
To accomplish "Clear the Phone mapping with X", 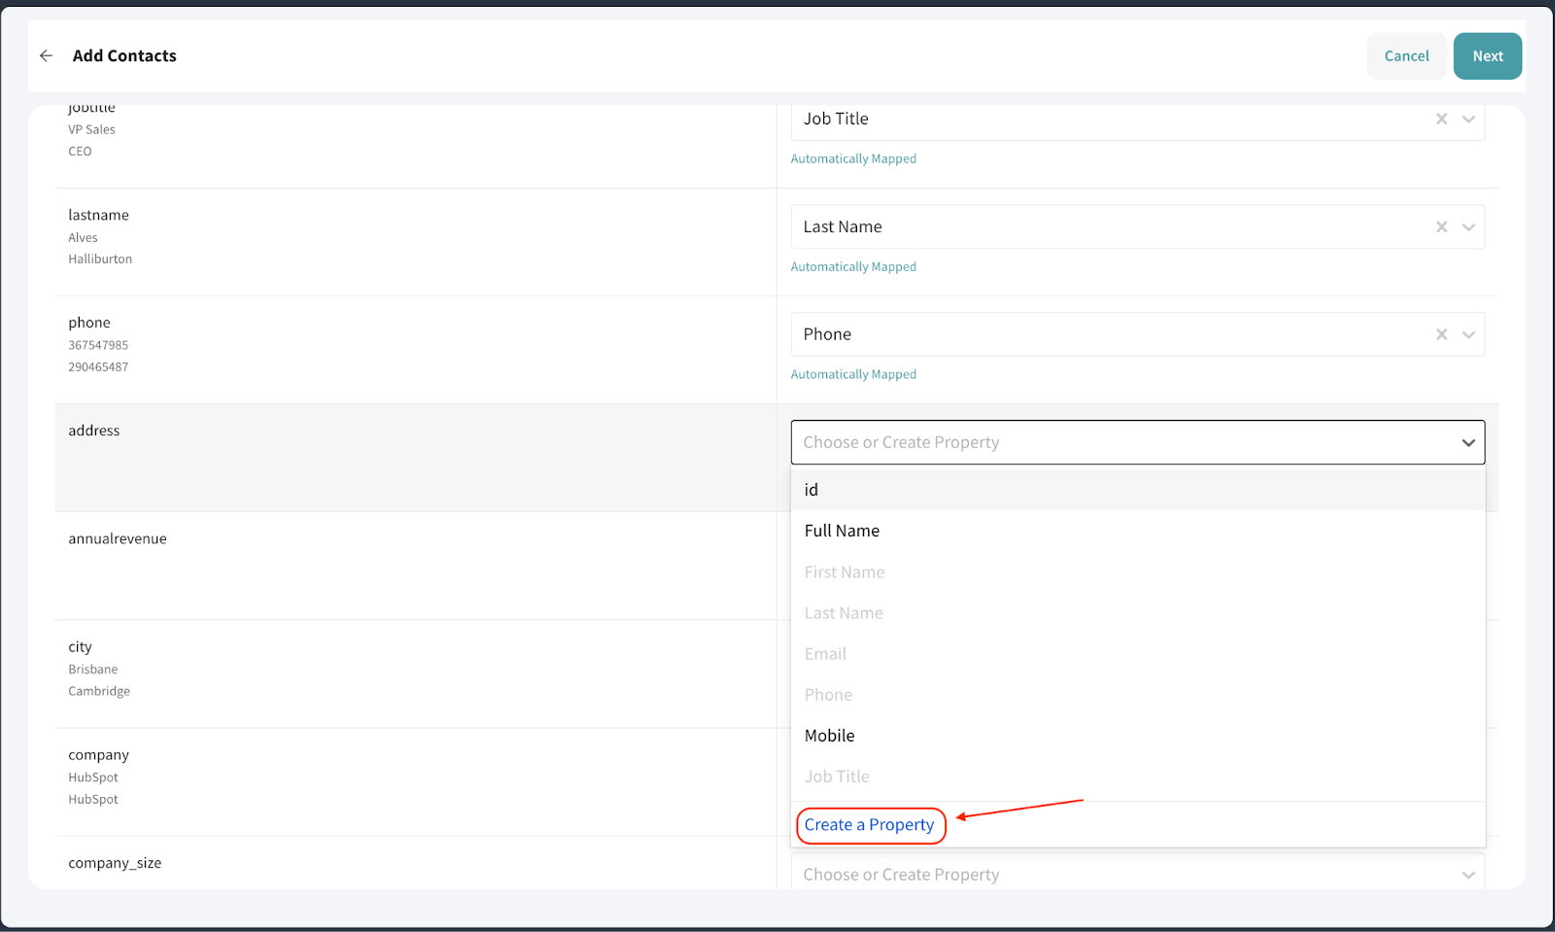I will tap(1441, 334).
